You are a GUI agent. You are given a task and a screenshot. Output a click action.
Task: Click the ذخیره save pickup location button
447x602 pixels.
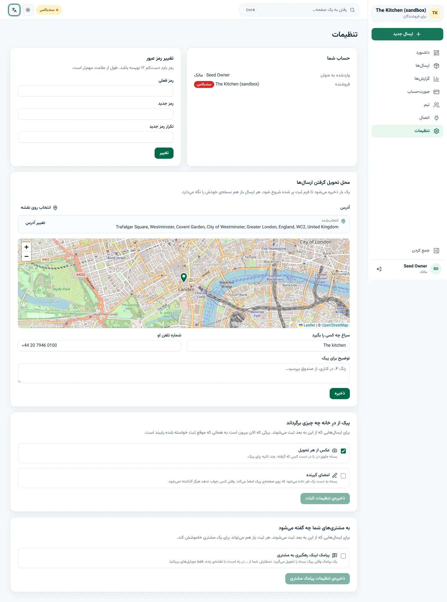(x=340, y=394)
